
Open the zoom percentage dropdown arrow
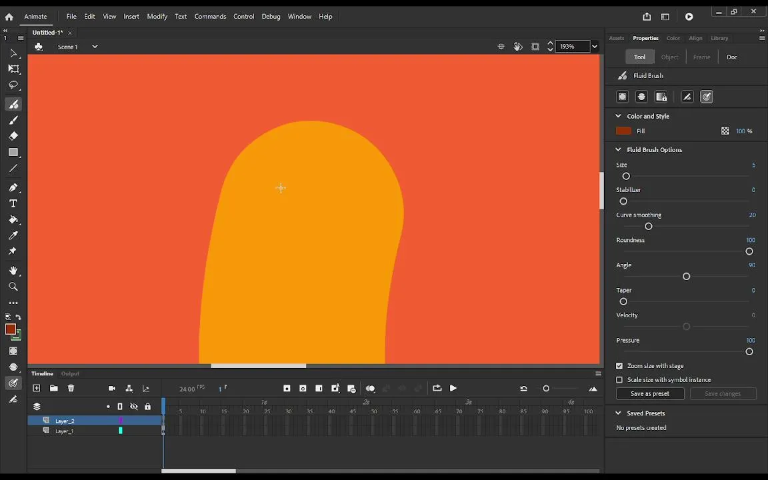click(x=595, y=47)
